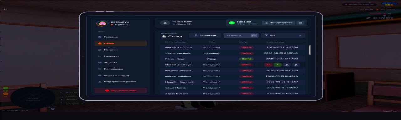
Task: Select the Филипп Моретті row
Action: tap(233, 70)
